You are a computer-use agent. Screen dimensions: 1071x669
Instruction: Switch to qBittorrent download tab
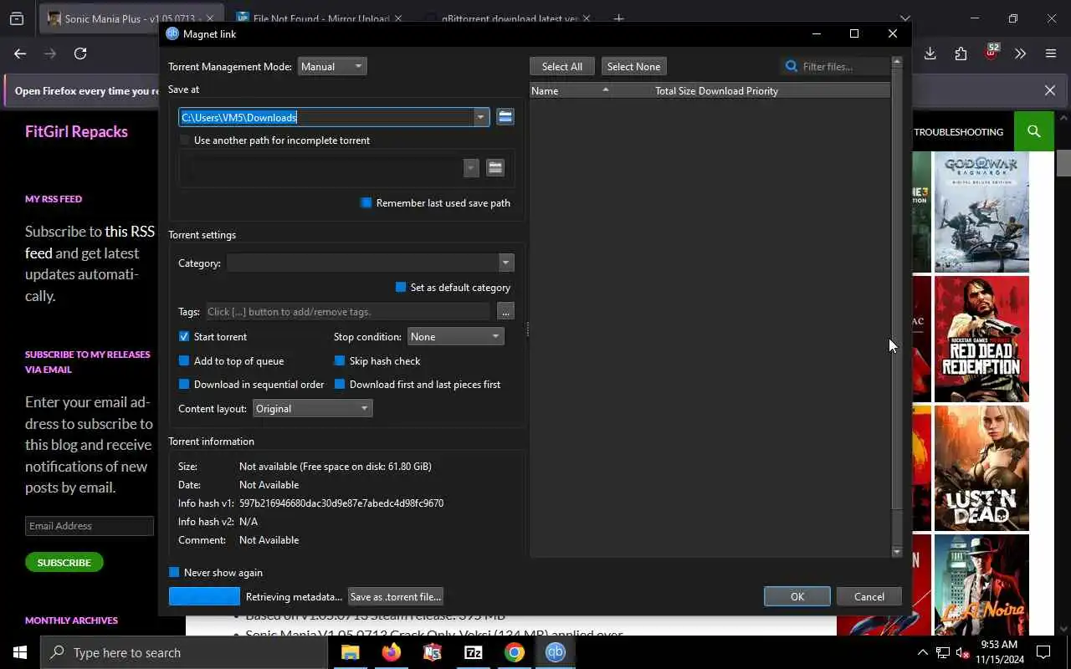point(507,18)
